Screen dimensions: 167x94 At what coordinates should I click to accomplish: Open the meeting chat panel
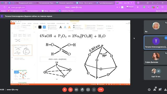click(x=160, y=90)
